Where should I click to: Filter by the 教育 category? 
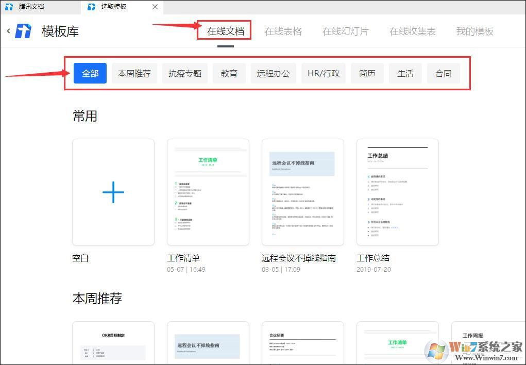point(229,73)
